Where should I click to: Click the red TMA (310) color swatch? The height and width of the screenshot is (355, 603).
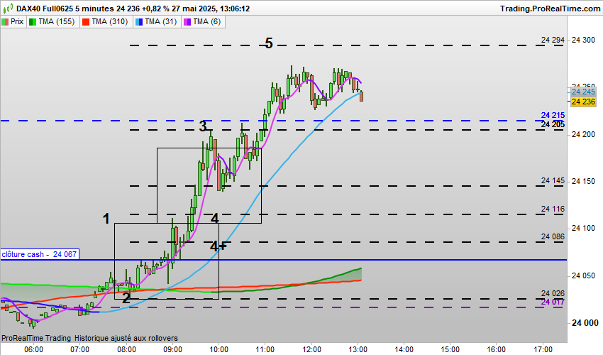86,22
